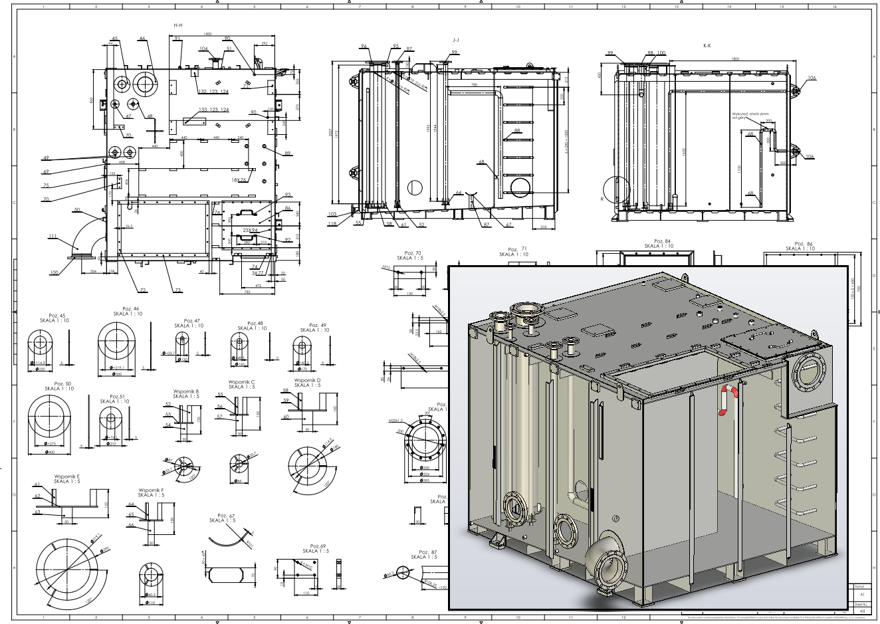Select the Wspornik C detail label
Screen dimensions: 880x624
pyautogui.click(x=241, y=382)
